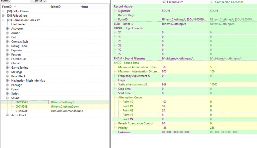Expand the Cell group

(x=7, y=37)
